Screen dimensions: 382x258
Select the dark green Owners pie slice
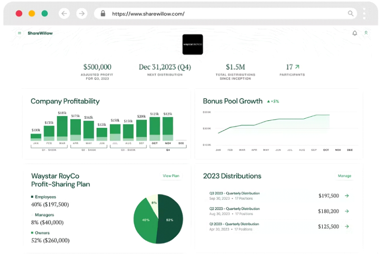[x=171, y=219]
